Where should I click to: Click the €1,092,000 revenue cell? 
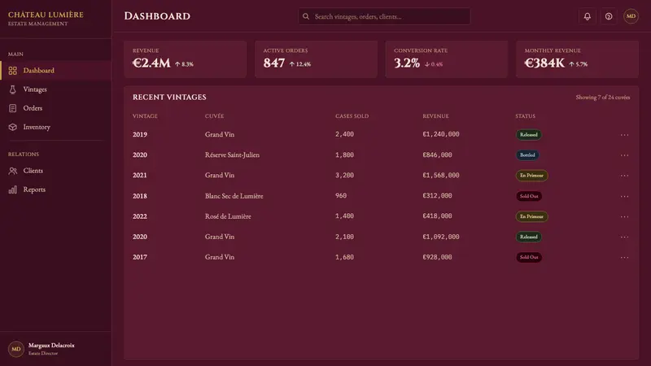pos(441,237)
